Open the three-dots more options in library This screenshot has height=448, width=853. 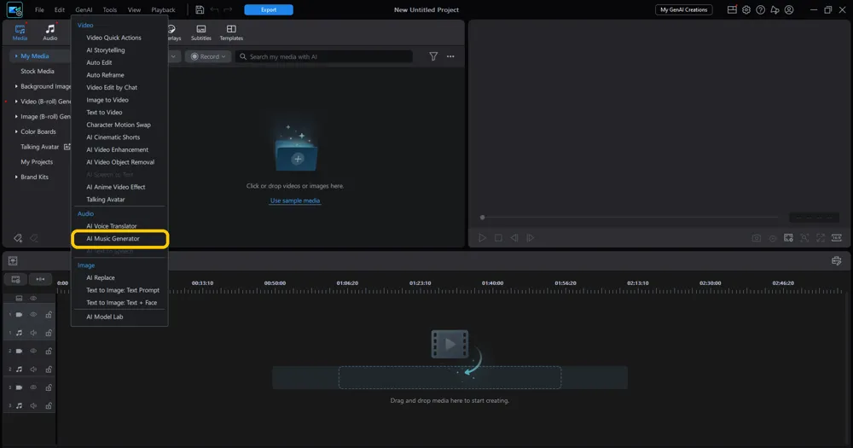point(450,56)
